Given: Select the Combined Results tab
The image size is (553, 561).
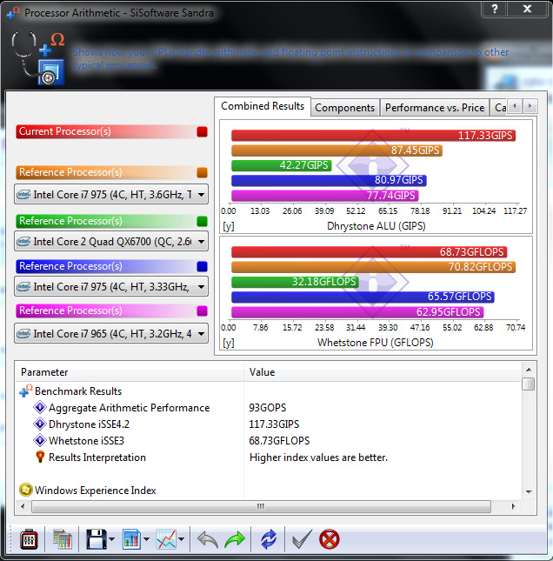Looking at the screenshot, I should click(263, 106).
